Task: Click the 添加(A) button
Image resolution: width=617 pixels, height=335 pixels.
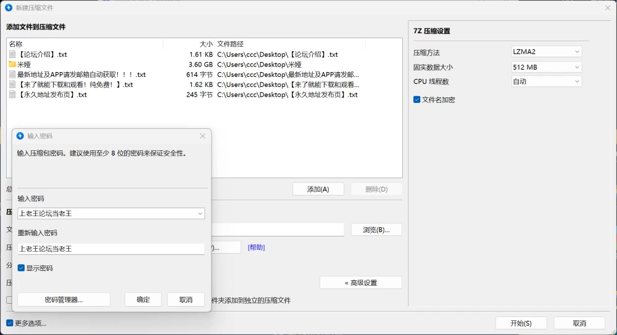Action: click(318, 189)
